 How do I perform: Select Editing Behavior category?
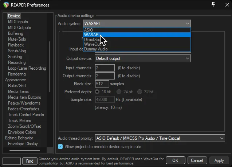[19, 138]
